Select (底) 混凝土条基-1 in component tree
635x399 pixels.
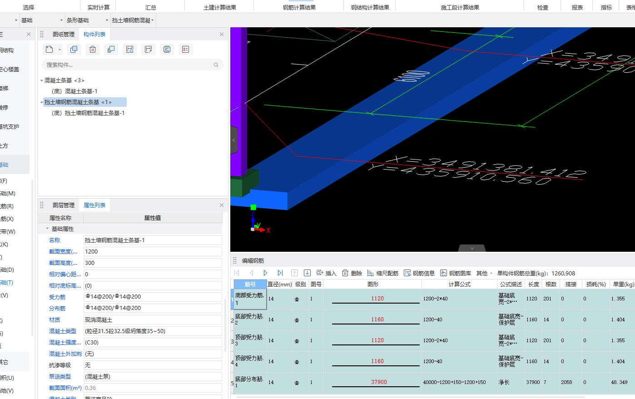[74, 91]
